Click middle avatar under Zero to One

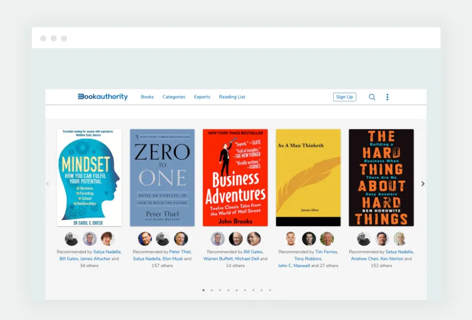coord(163,239)
